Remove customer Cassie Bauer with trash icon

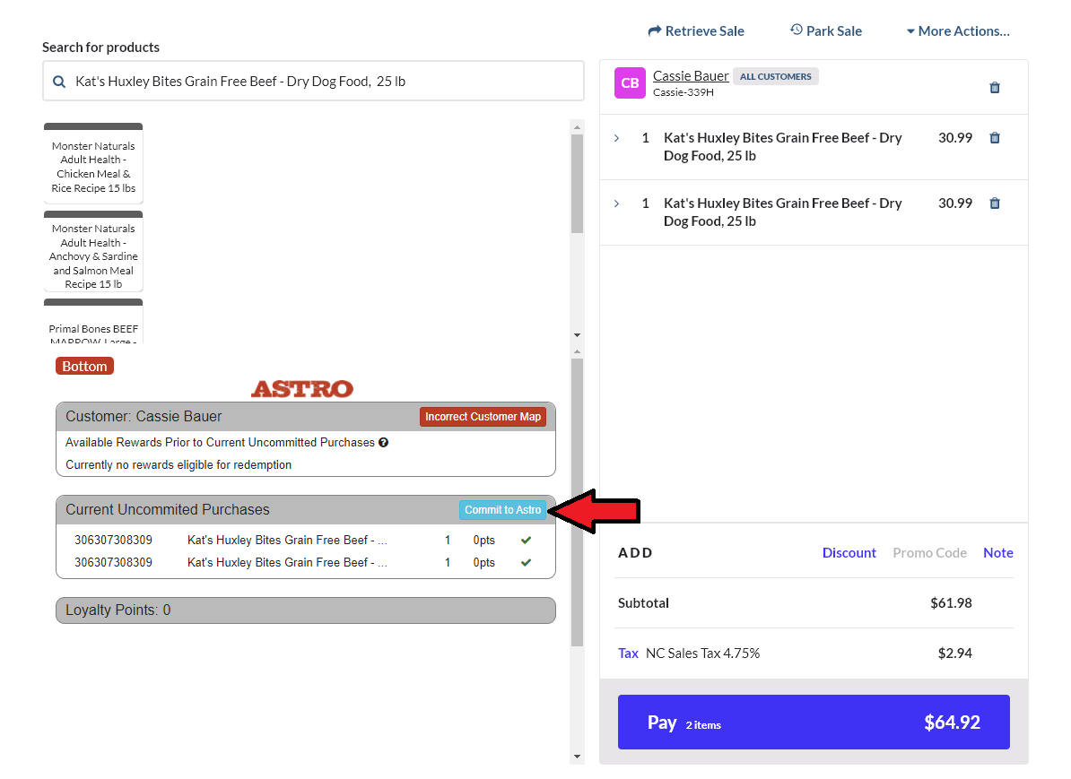994,88
